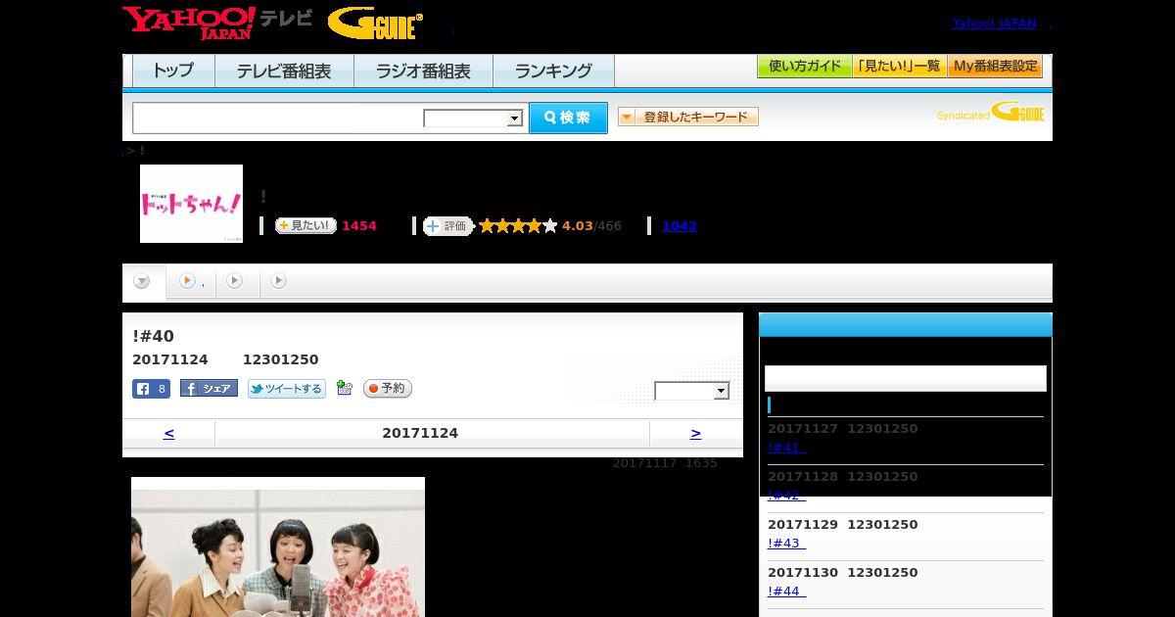Click the 20171130 12301250 schedule text
Viewport: 1175px width, 617px height.
coord(843,573)
